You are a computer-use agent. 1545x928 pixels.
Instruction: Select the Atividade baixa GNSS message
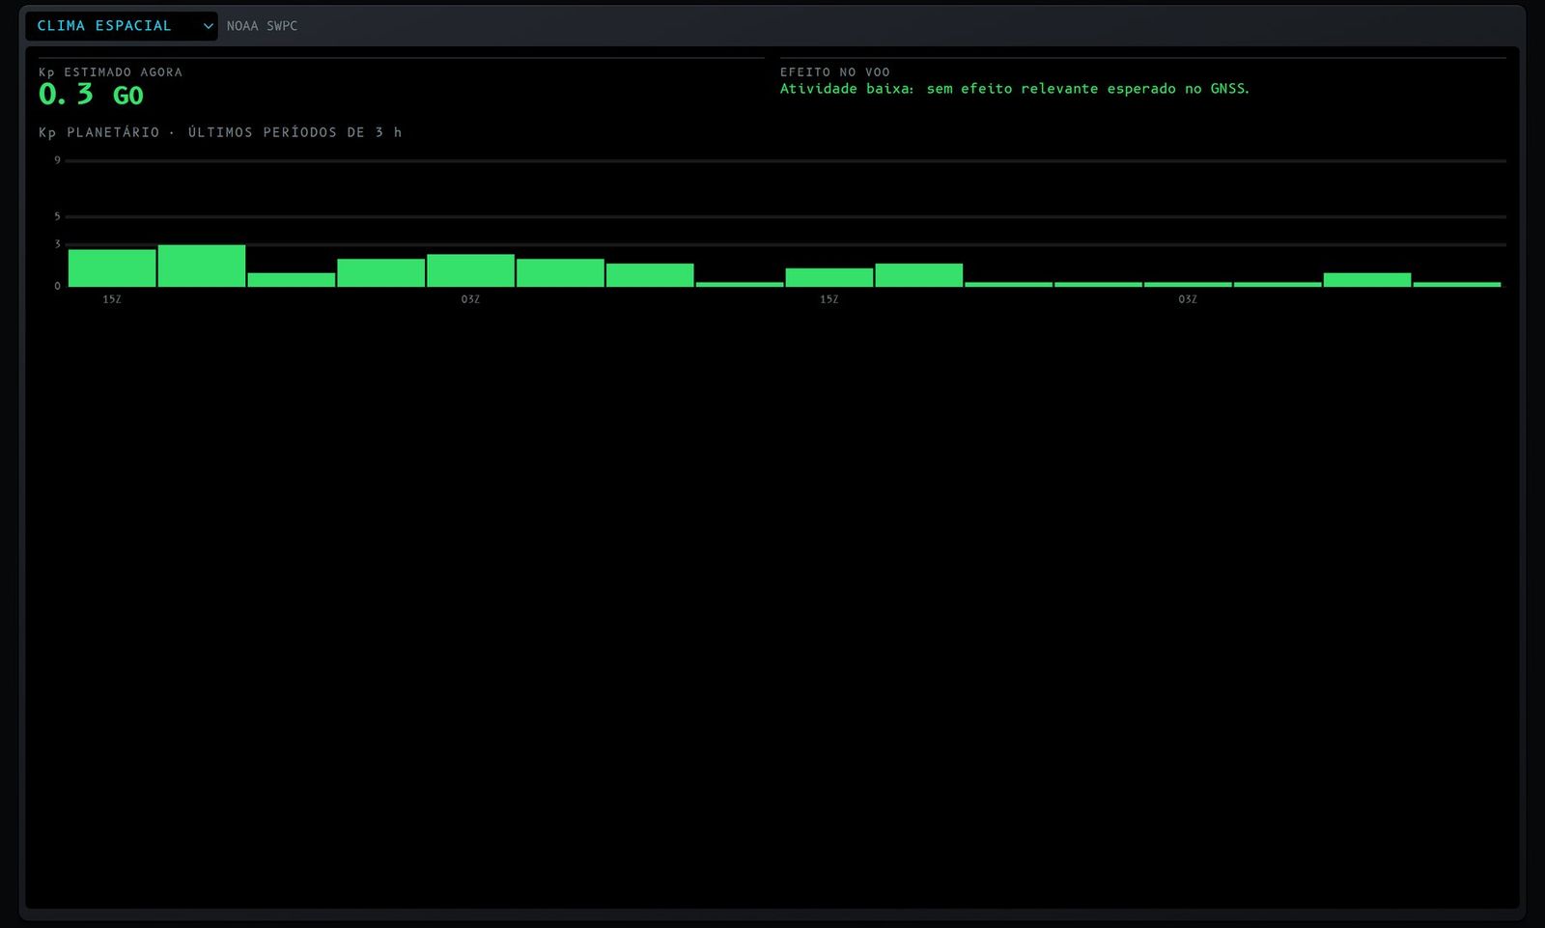(x=1015, y=89)
